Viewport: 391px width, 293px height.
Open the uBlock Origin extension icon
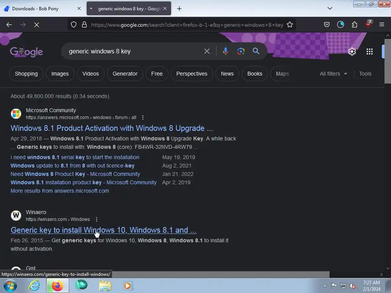368,24
